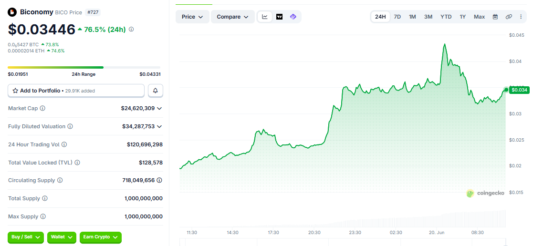Image resolution: width=533 pixels, height=246 pixels.
Task: Click the $34,287,753 valuation value
Action: point(138,126)
